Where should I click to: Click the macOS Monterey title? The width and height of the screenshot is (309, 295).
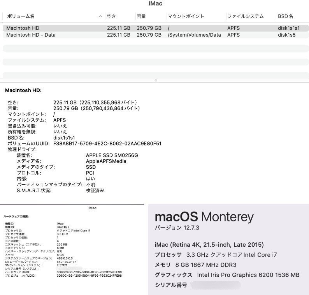tap(204, 217)
